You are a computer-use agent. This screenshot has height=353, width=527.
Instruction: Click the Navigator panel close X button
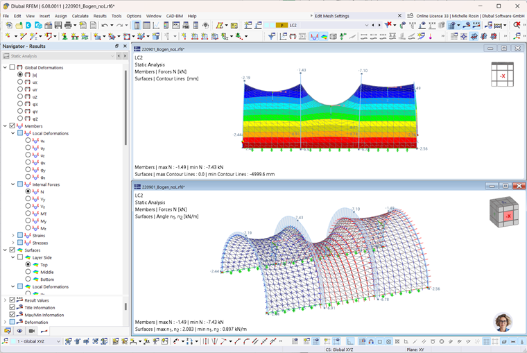(125, 46)
